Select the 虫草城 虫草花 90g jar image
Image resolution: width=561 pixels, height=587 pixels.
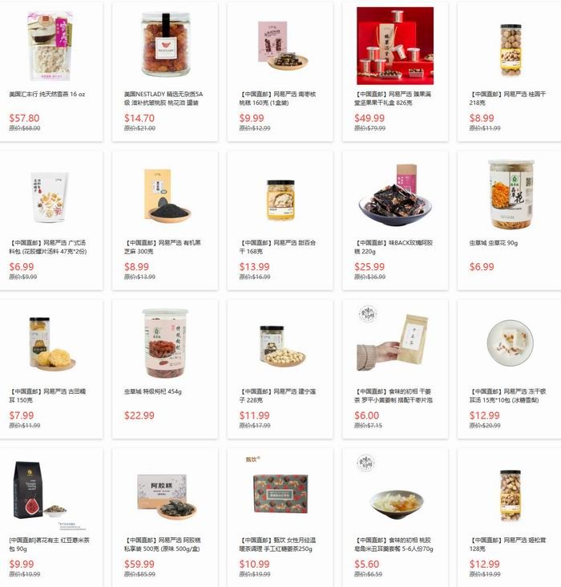pos(511,194)
